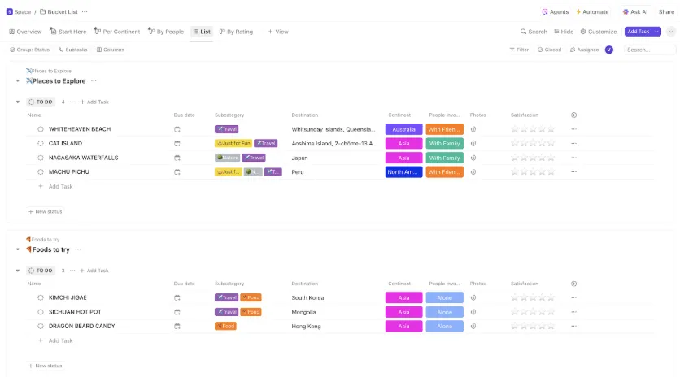680x377 pixels.
Task: Click due date icon for DRAGON BEARD CANDY
Action: [x=177, y=327]
